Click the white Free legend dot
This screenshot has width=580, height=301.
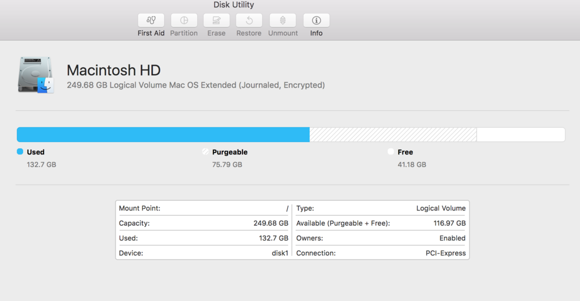click(x=391, y=152)
